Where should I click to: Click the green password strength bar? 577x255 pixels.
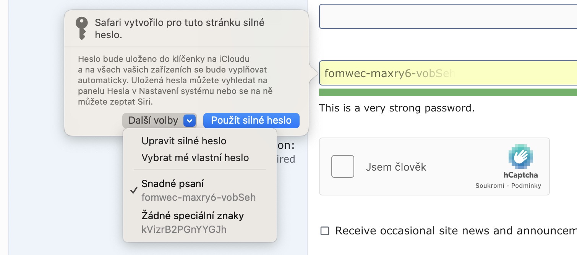447,92
